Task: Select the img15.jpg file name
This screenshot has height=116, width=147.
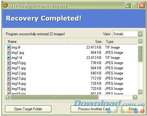Action: coord(19,89)
